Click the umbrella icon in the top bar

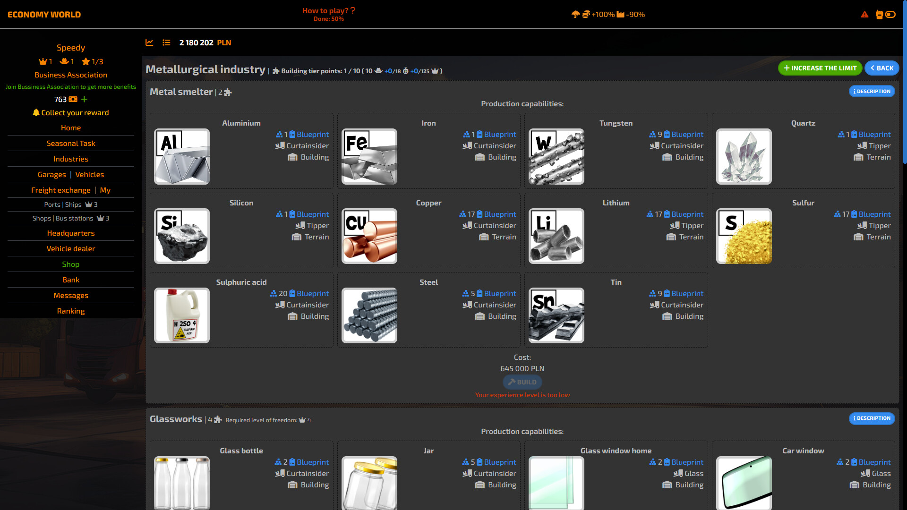(x=574, y=15)
